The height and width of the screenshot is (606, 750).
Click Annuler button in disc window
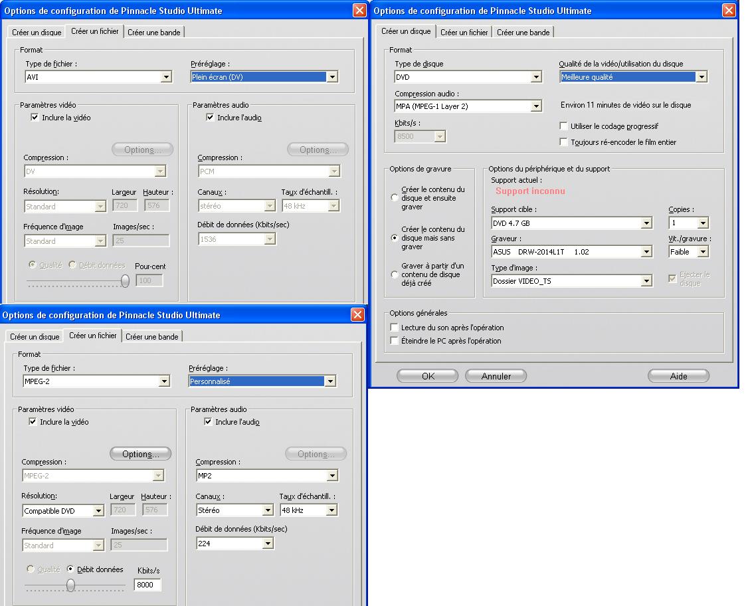[496, 376]
